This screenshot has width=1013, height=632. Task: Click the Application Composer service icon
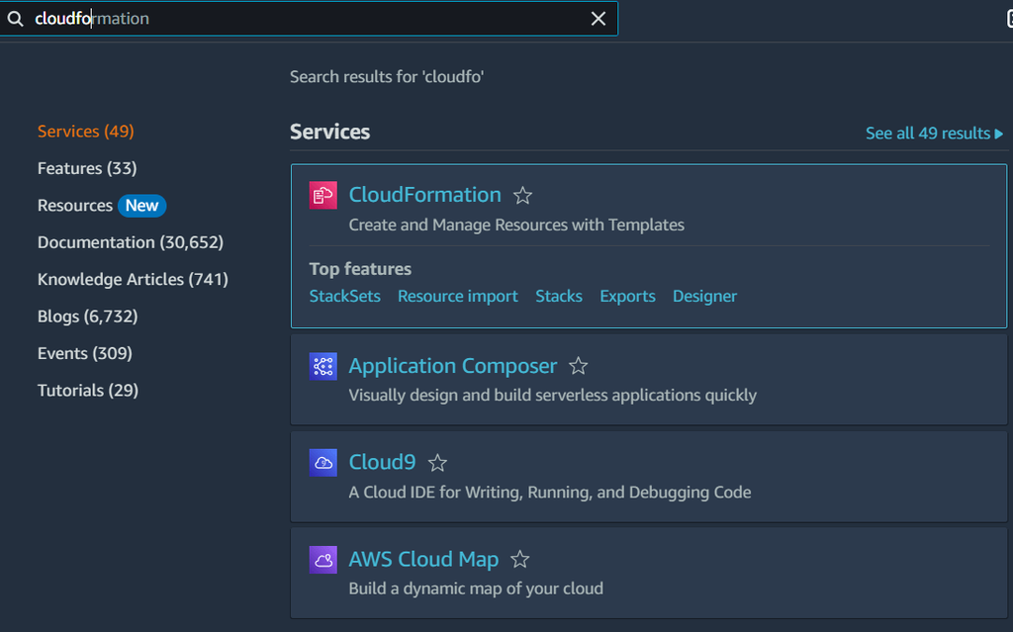(323, 366)
